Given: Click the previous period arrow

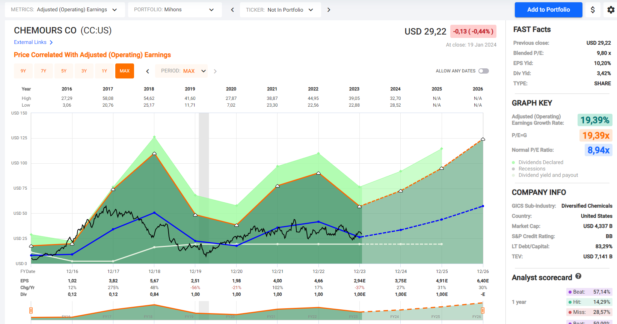Looking at the screenshot, I should 148,71.
